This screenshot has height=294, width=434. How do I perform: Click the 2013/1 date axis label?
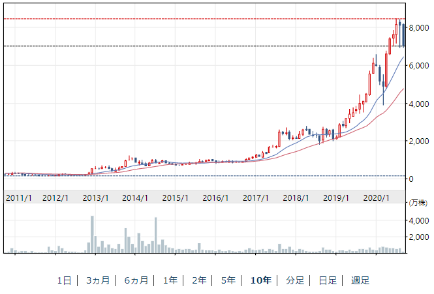coord(95,198)
